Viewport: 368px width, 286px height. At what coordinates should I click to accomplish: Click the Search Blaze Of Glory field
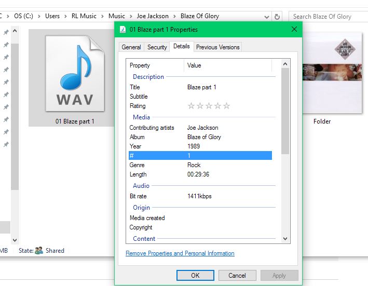tap(328, 17)
